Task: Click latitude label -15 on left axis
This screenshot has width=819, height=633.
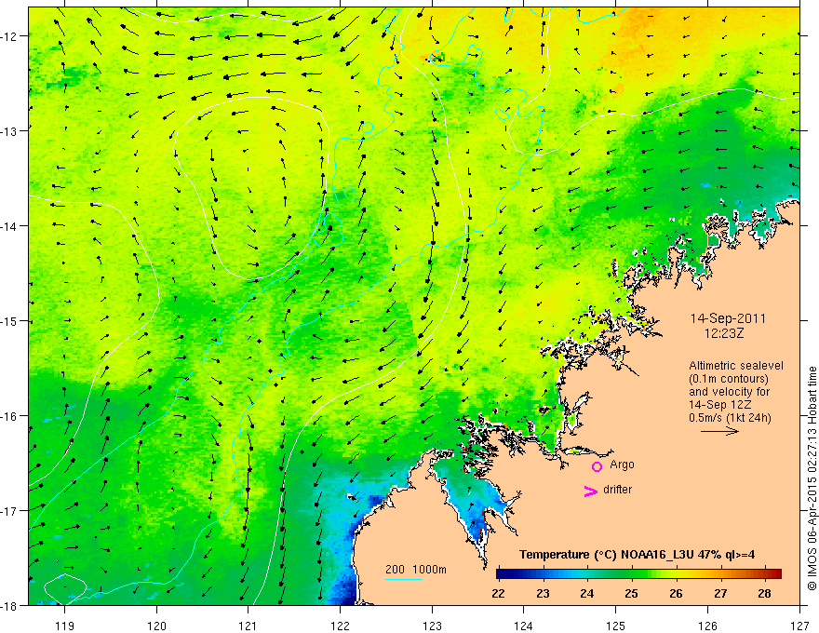Action: point(10,321)
